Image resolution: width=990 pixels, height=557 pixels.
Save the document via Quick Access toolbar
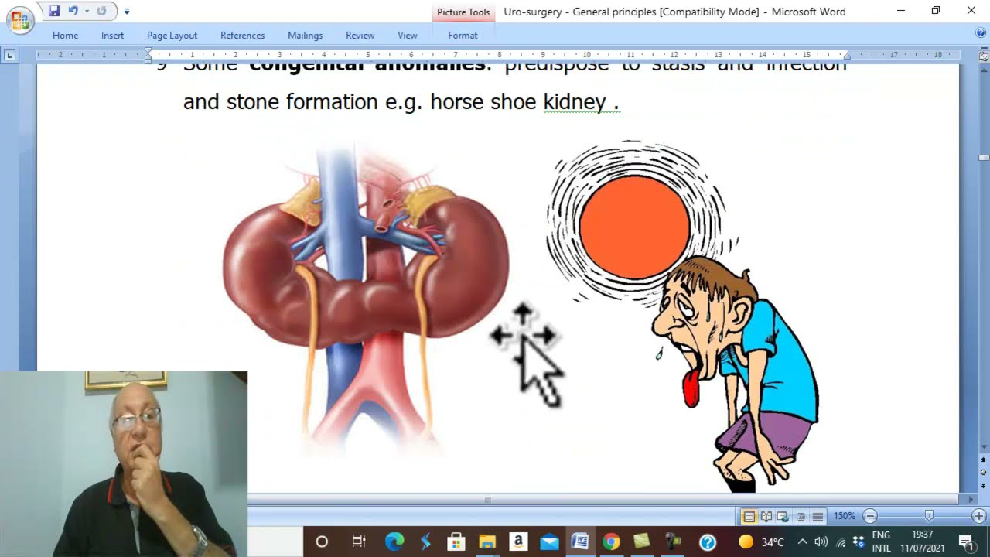pos(54,11)
